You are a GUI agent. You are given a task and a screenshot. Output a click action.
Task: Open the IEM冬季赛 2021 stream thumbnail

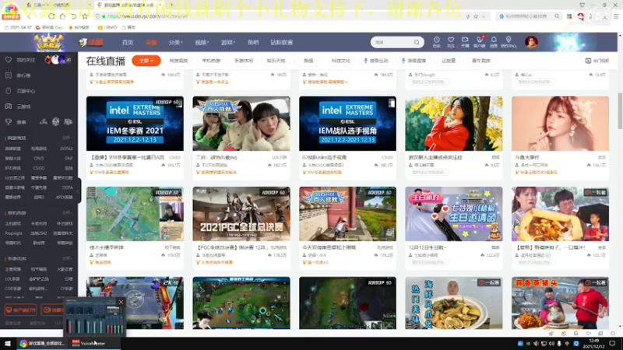135,124
